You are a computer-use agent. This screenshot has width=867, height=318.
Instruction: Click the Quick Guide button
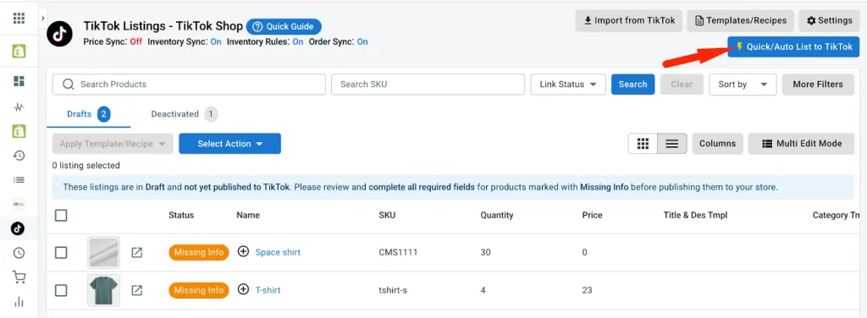tap(284, 26)
